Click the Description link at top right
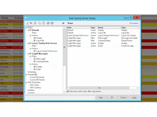The width and height of the screenshot is (157, 117). click(x=134, y=23)
